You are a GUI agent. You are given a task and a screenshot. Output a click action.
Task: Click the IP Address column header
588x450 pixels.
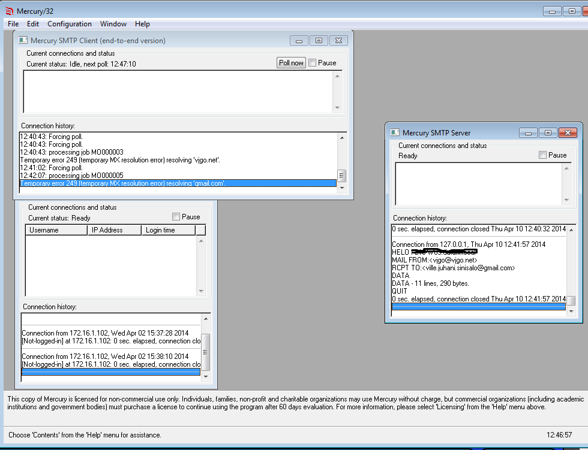click(115, 230)
